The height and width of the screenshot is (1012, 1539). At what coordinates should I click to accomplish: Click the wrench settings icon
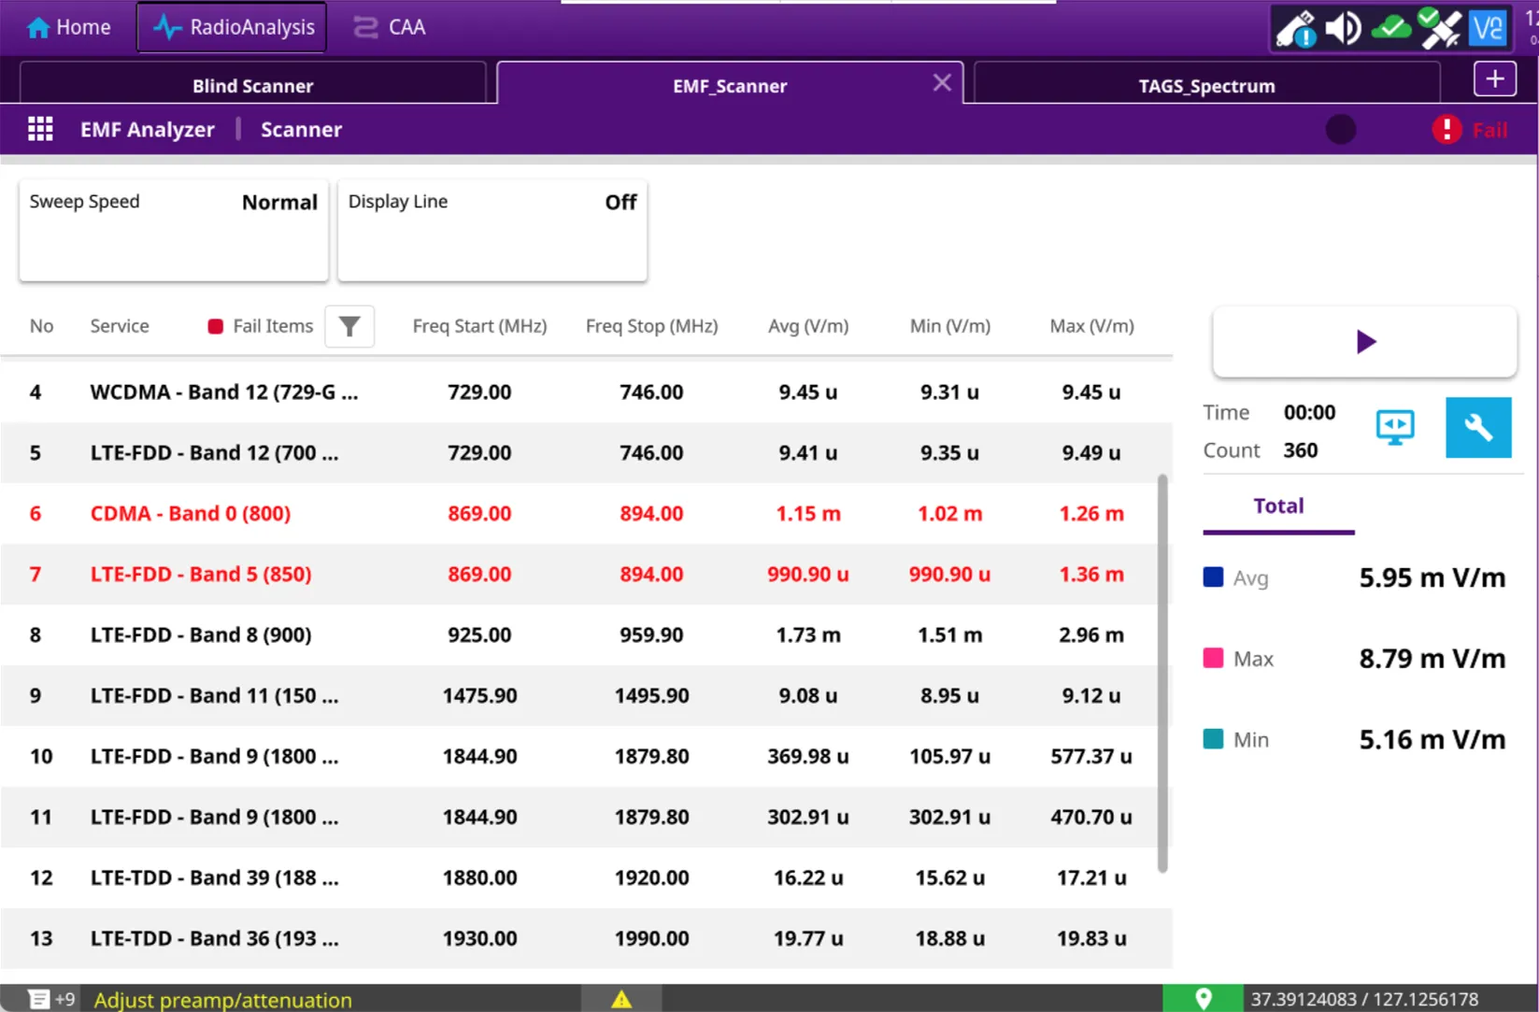coord(1477,428)
